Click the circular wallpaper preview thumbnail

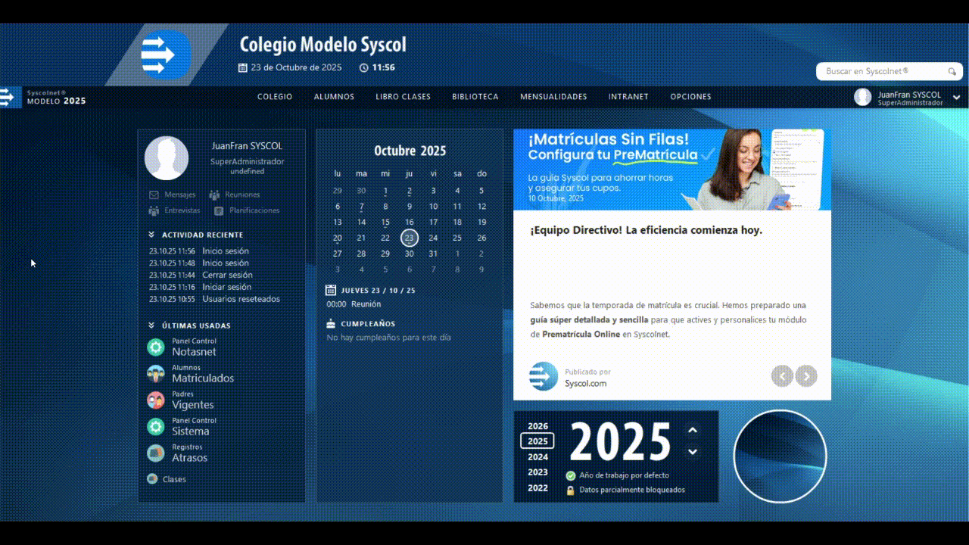(780, 456)
